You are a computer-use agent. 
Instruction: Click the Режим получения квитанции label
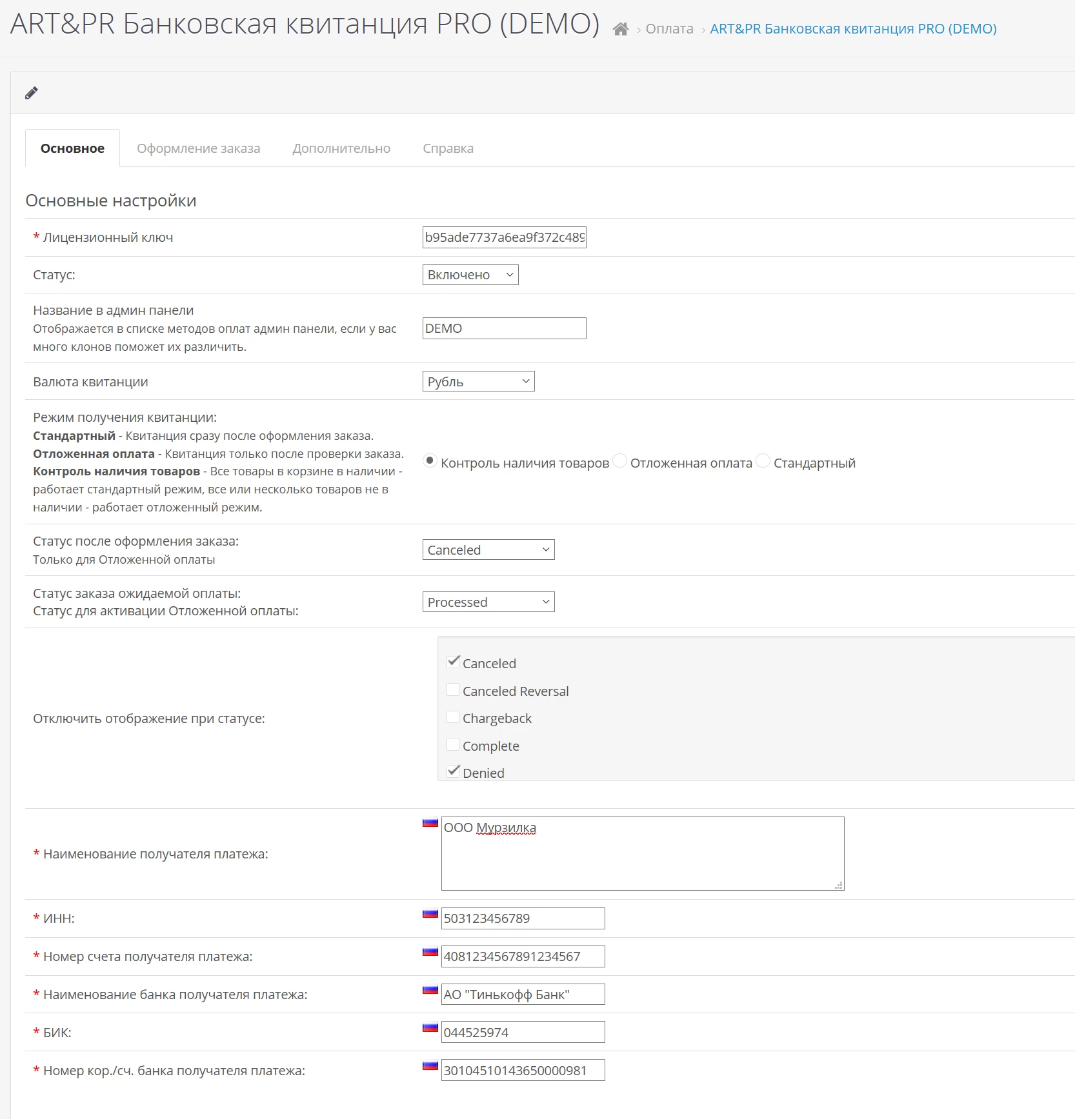coord(125,417)
